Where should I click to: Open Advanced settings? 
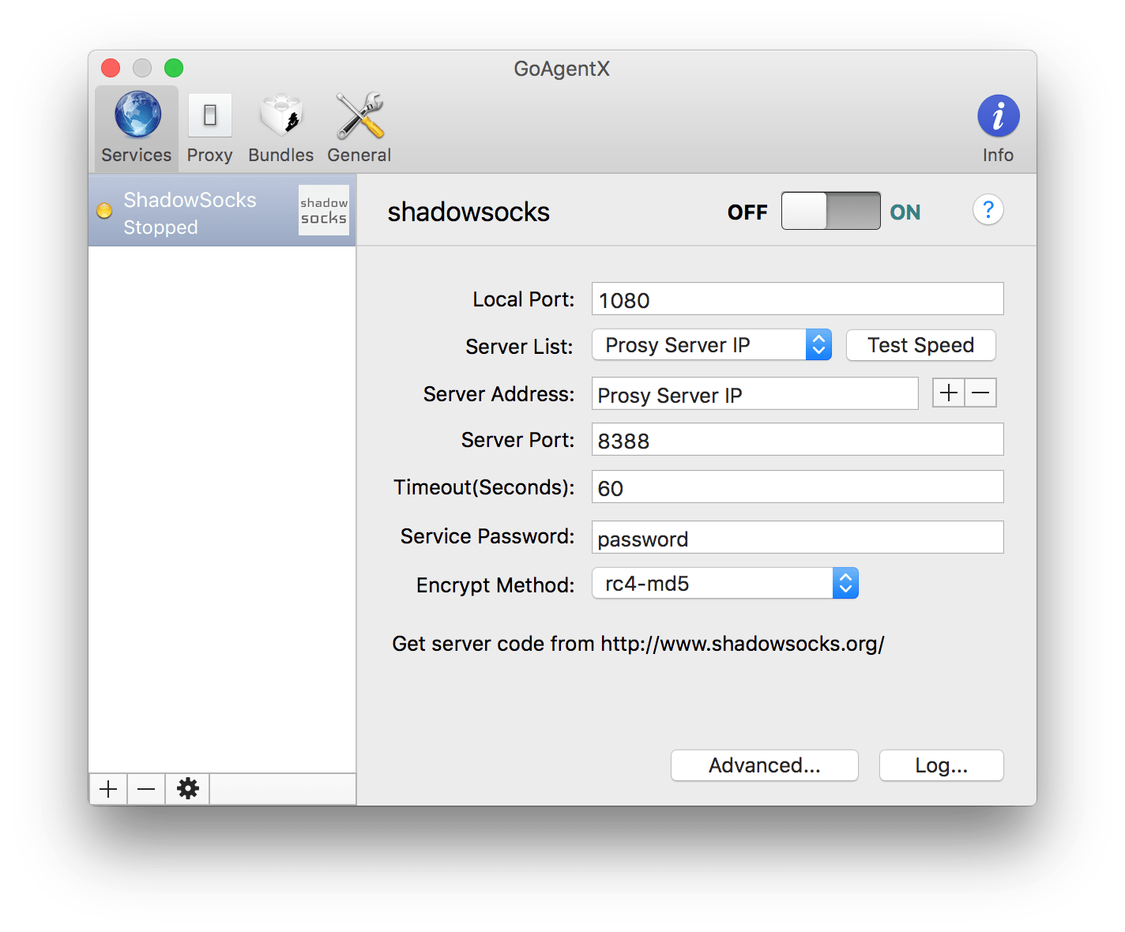click(764, 765)
